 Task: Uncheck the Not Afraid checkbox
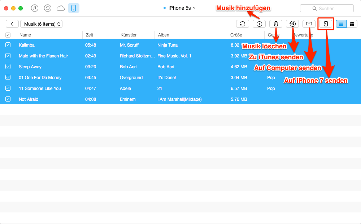click(8, 99)
